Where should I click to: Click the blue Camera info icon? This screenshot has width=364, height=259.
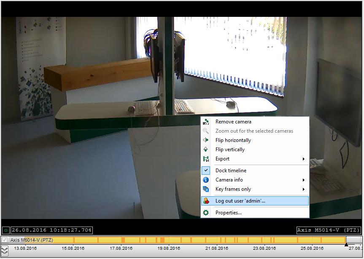point(206,180)
